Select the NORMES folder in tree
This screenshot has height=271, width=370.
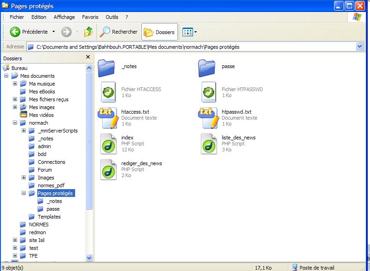click(39, 225)
